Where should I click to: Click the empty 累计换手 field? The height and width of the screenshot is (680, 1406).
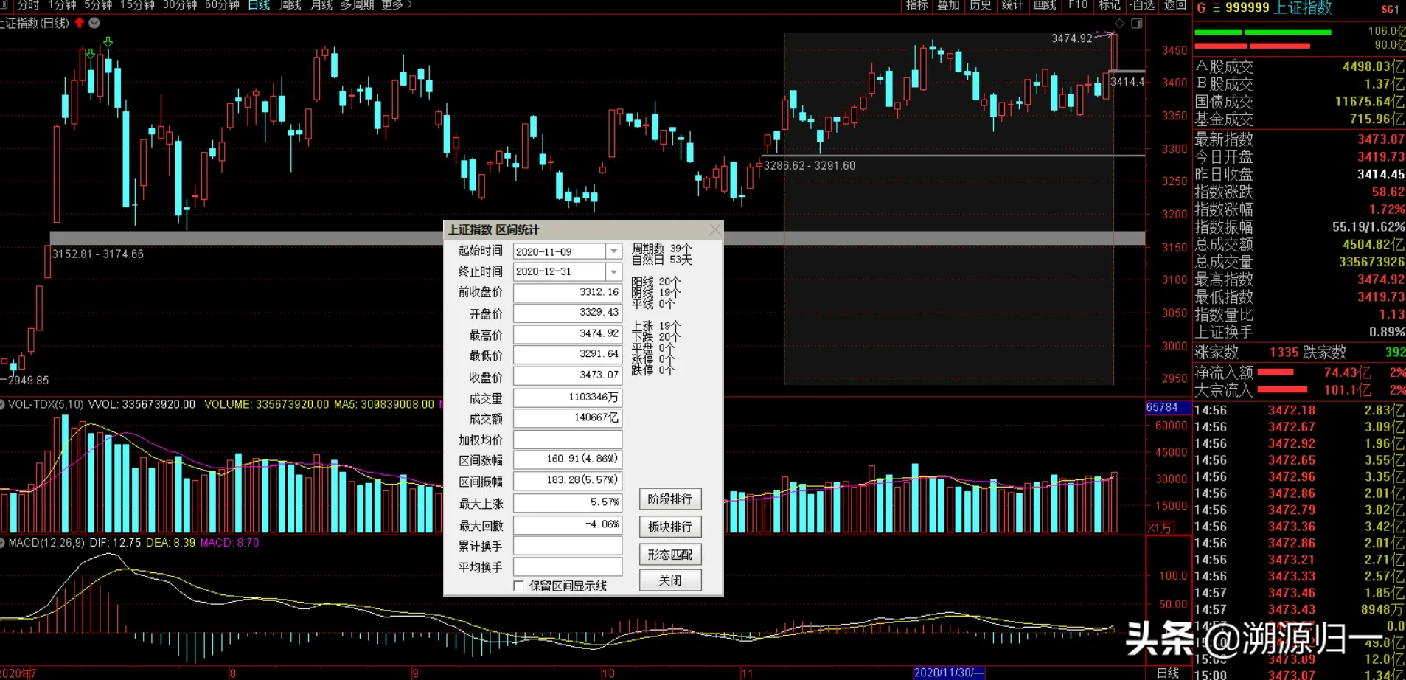pos(568,546)
